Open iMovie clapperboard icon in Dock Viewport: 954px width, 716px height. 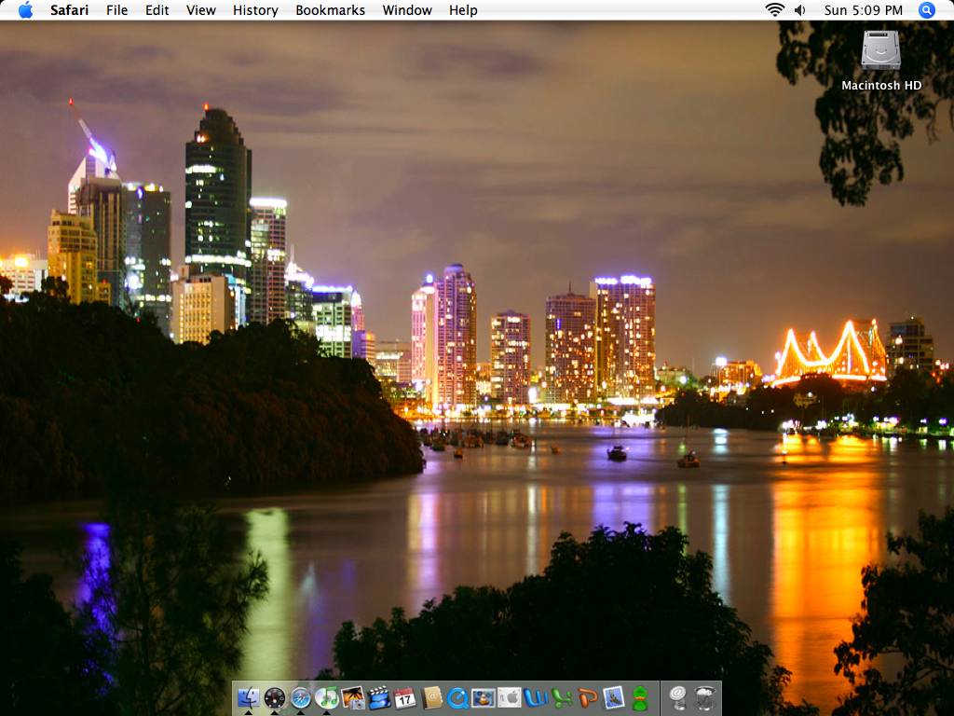point(378,697)
